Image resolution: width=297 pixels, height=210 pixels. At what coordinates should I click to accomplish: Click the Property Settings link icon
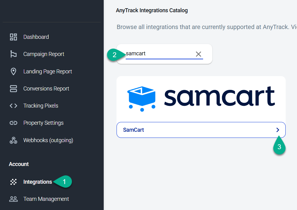tap(13, 123)
